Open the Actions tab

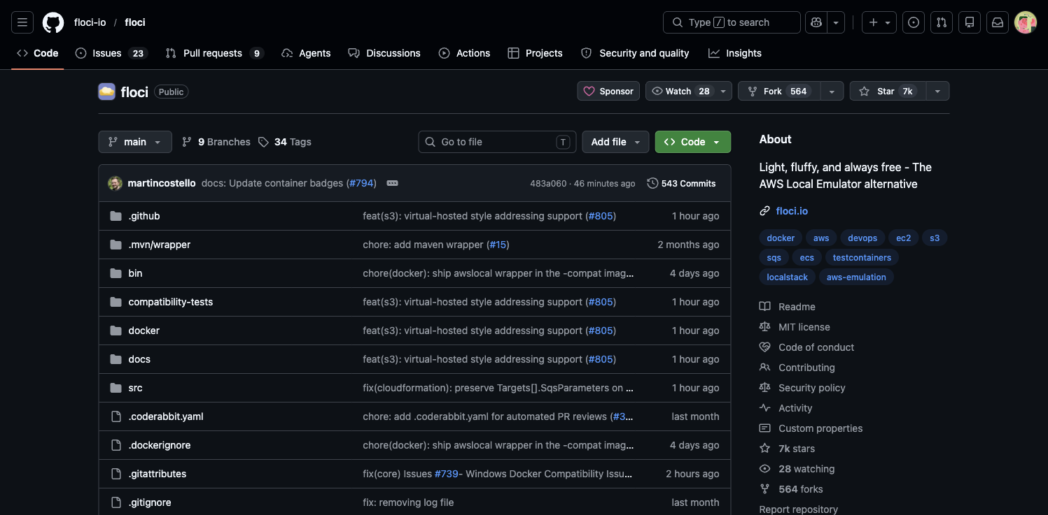coord(464,53)
